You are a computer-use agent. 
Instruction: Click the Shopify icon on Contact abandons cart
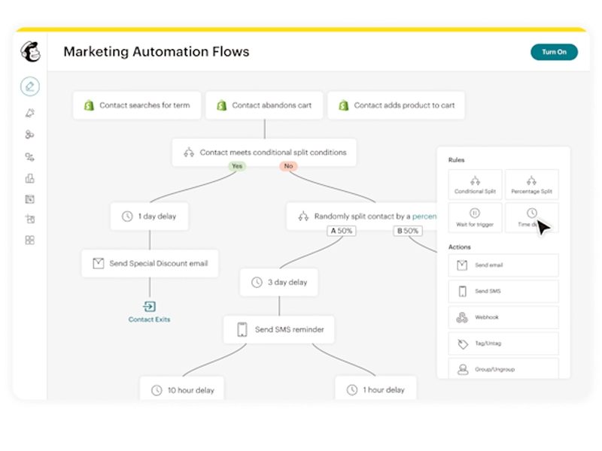click(222, 105)
